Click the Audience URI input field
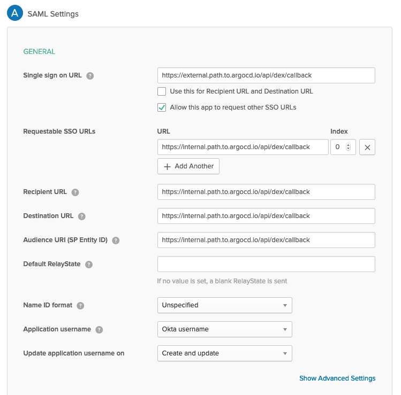This screenshot has width=401, height=395. point(266,240)
